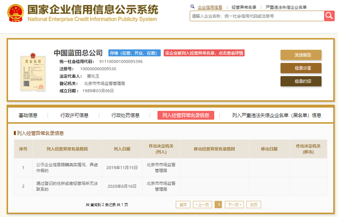Click the site title 国家企业信用信息公示系统
Image resolution: width=338 pixels, height=217 pixels.
pyautogui.click(x=93, y=10)
